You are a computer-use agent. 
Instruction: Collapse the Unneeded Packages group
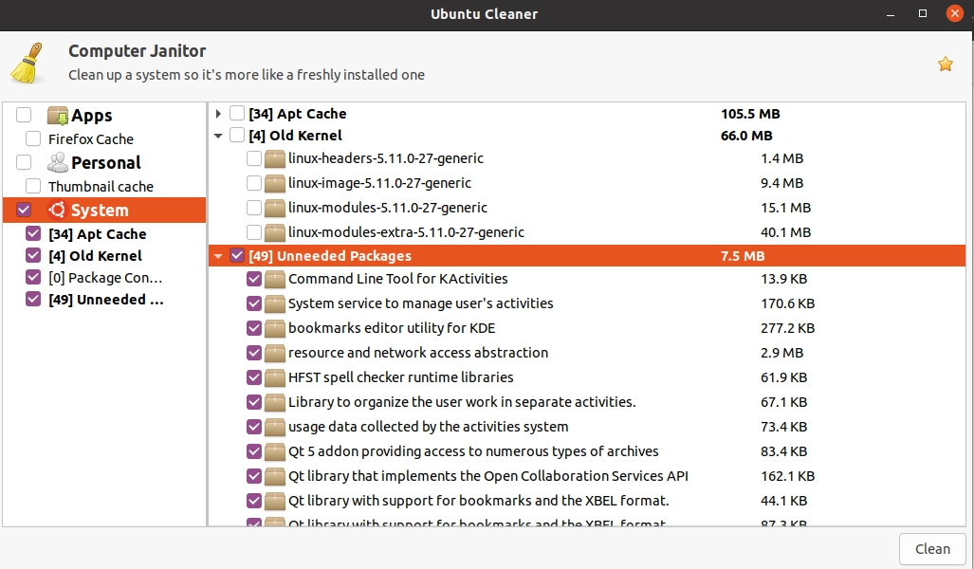point(218,256)
